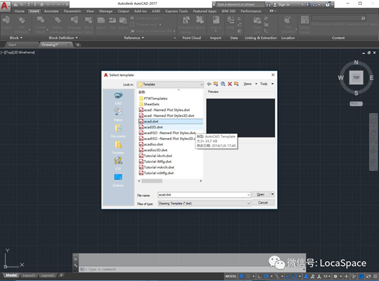Open Manage Attributes from the ribbon
Screen dimensions: 379x281
74,21
